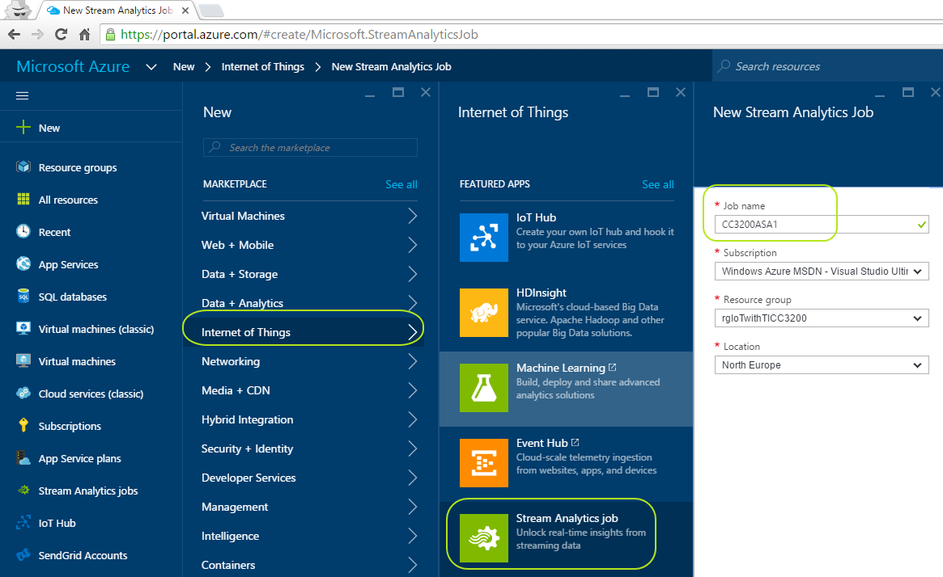
Task: Open the hamburger menu icon
Action: 22,96
